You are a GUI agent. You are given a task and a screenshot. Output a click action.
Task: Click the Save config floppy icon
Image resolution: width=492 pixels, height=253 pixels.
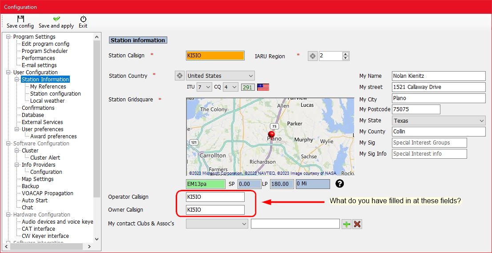click(20, 19)
